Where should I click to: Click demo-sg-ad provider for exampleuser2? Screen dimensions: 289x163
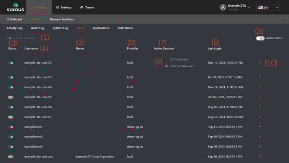click(x=135, y=137)
